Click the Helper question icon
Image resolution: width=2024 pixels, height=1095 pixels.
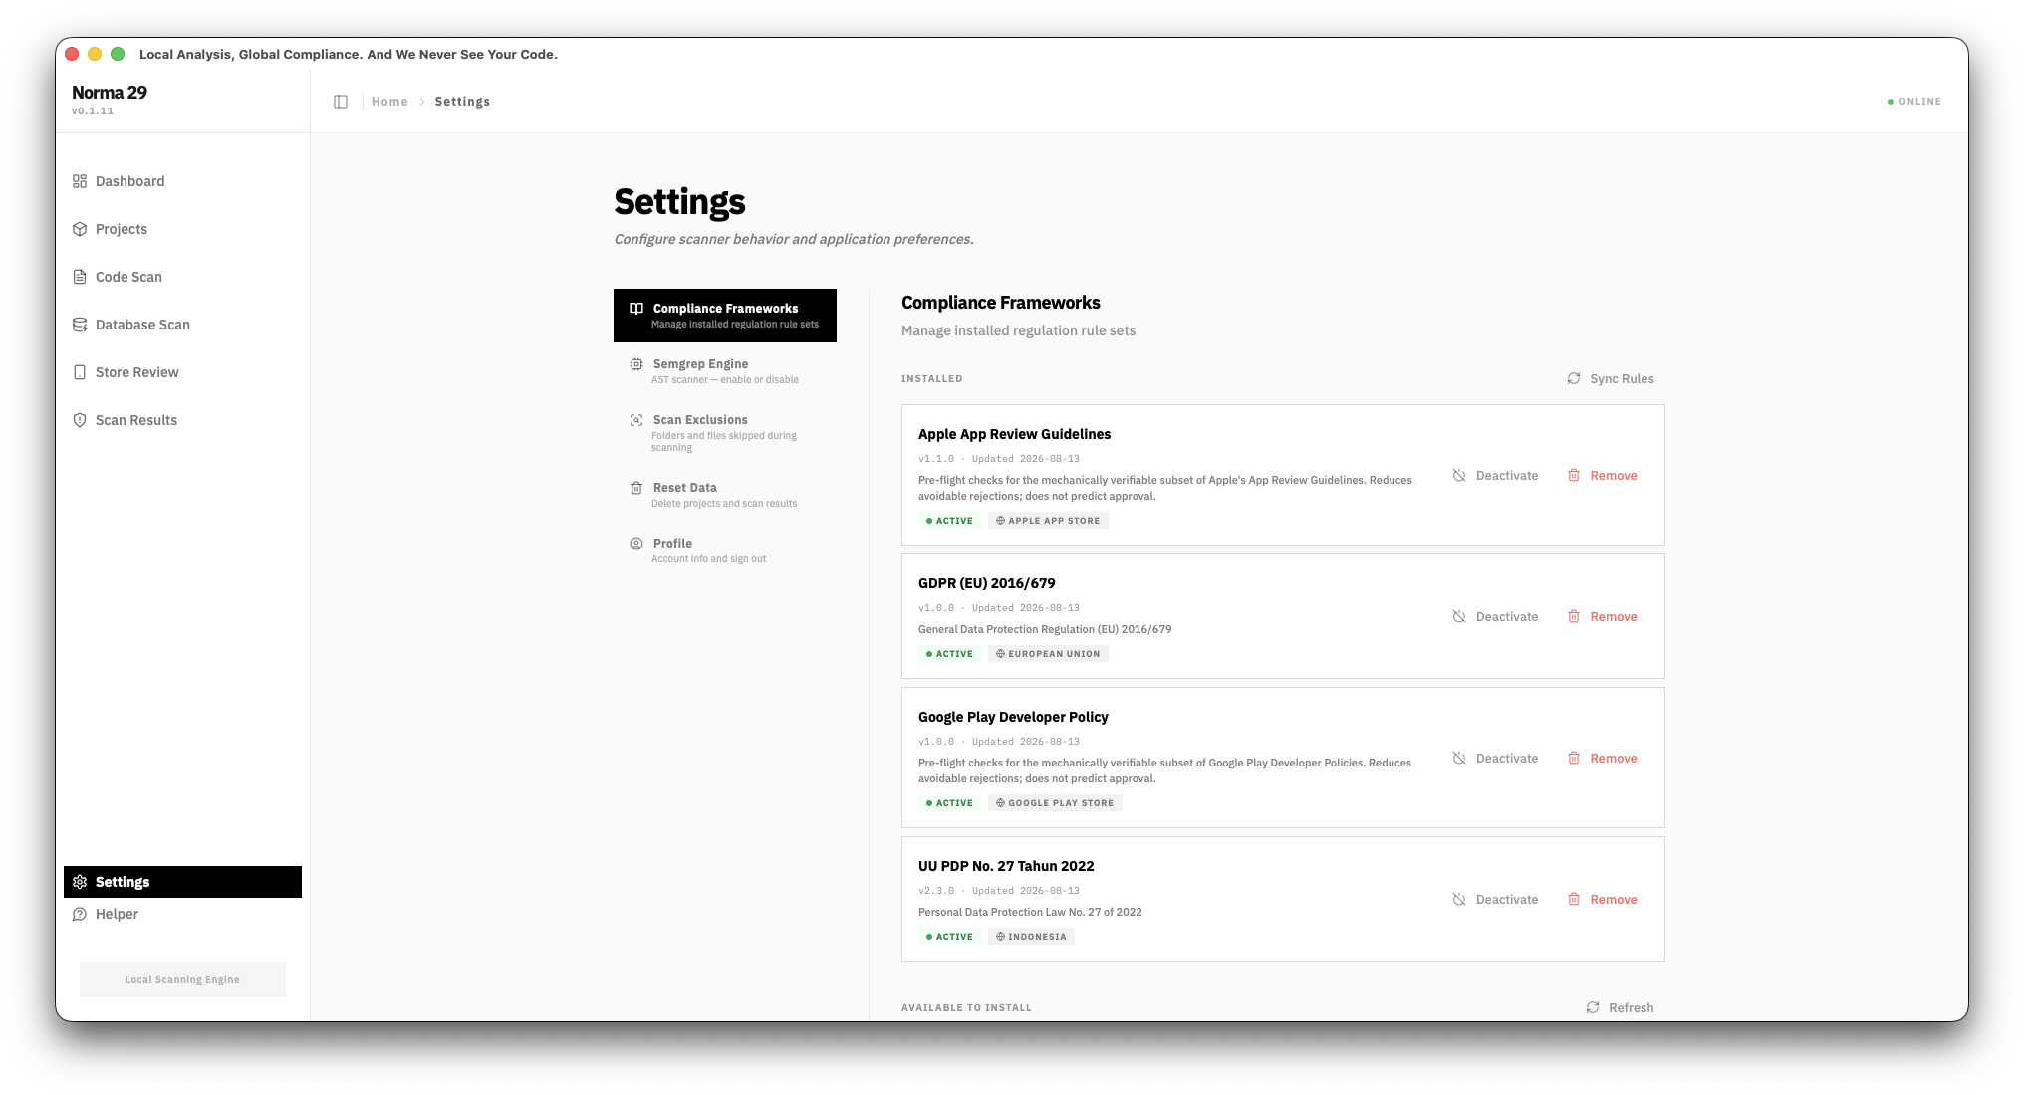(80, 914)
